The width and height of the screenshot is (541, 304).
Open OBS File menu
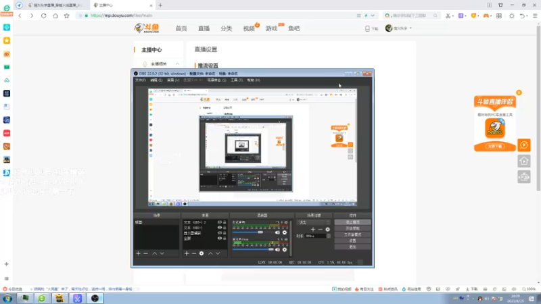coord(141,80)
